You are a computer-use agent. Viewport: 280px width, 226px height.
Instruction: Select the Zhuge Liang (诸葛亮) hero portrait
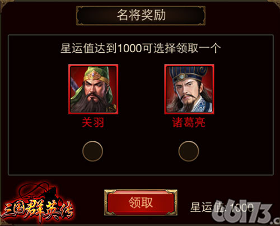pos(189,89)
